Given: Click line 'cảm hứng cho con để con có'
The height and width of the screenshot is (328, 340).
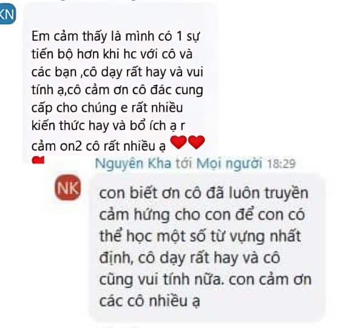Looking at the screenshot, I should 202,215.
